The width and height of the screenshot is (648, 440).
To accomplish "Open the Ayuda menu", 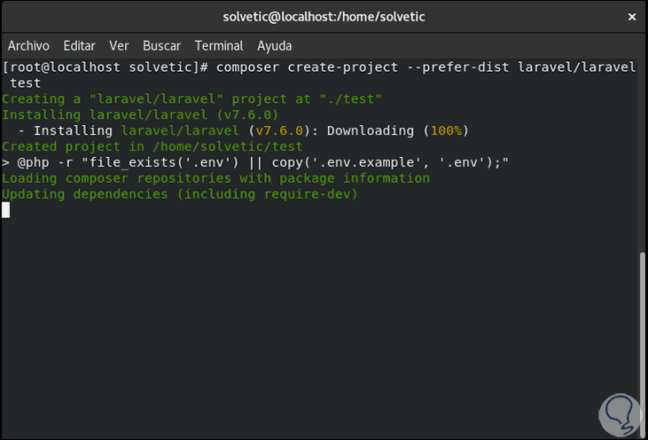I will [x=275, y=45].
